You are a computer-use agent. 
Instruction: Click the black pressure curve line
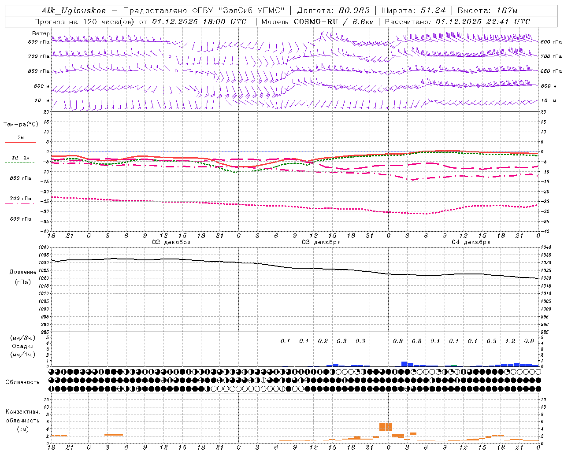click(x=295, y=268)
